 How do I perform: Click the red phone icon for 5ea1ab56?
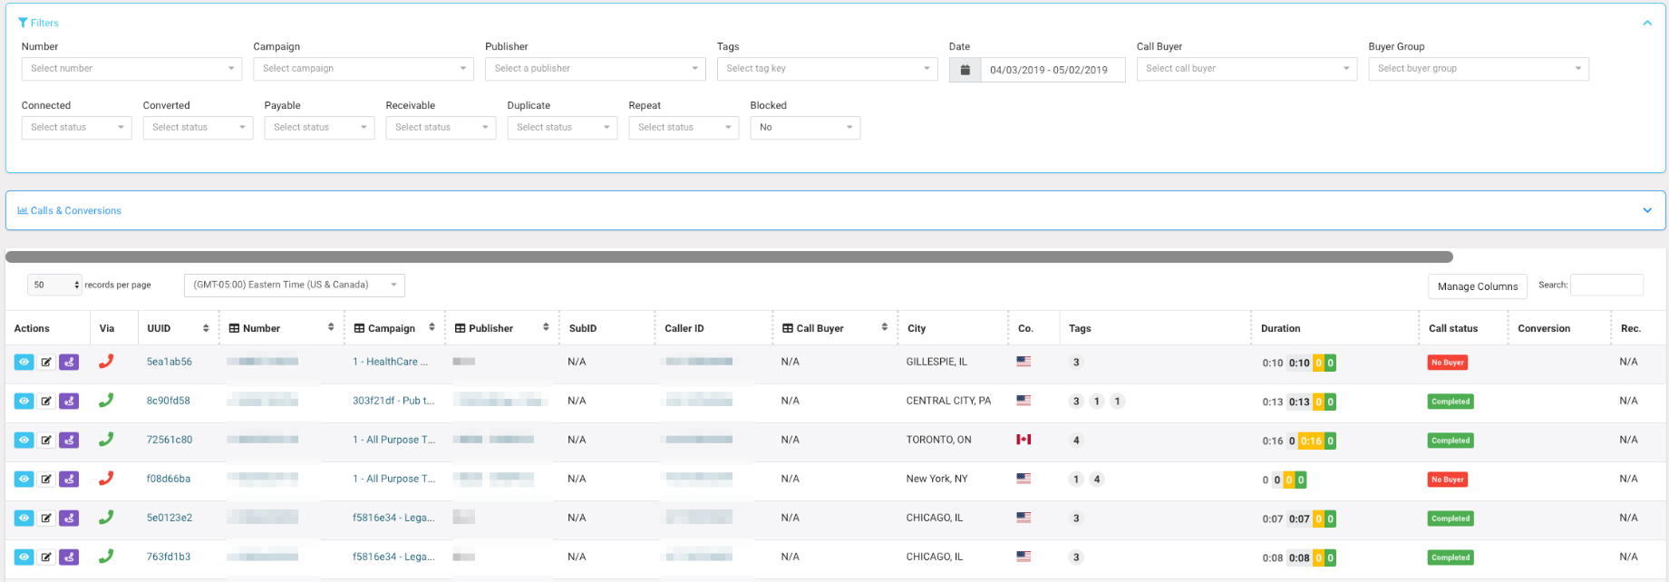106,361
